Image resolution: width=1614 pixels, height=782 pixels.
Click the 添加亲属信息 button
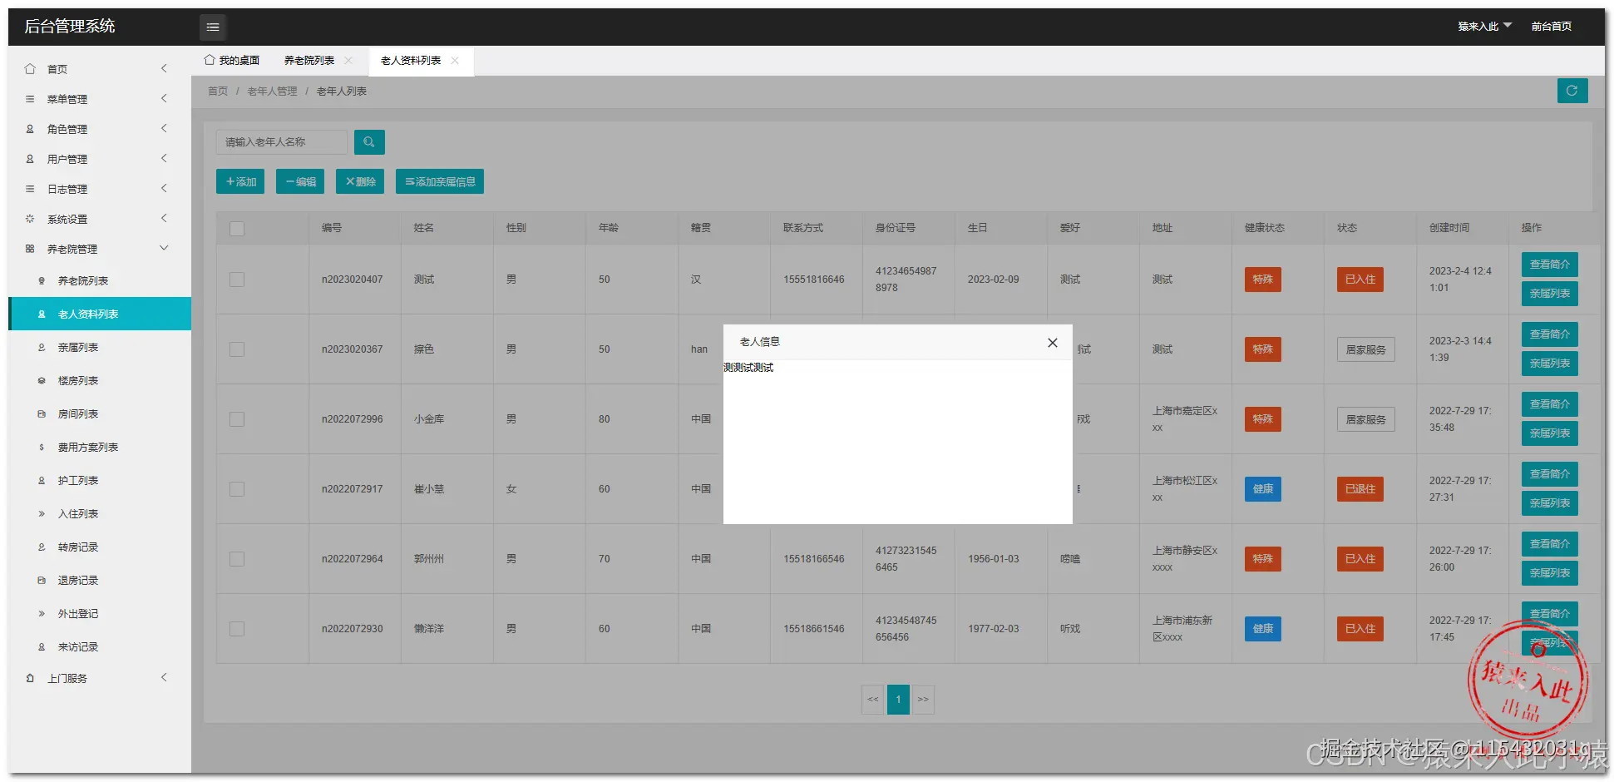point(440,182)
